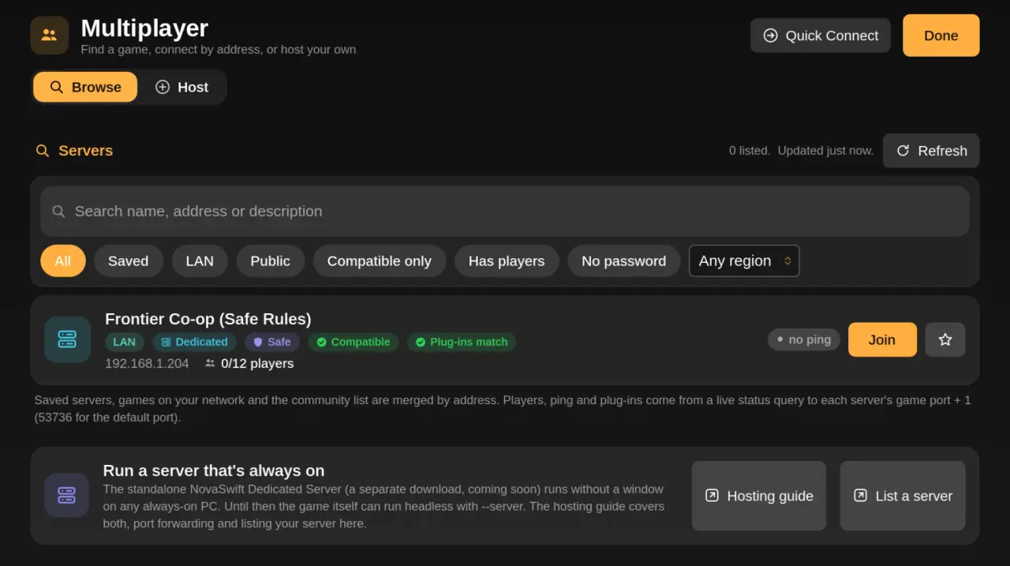1010x566 pixels.
Task: Click the Plug-ins match badge
Action: coord(462,342)
